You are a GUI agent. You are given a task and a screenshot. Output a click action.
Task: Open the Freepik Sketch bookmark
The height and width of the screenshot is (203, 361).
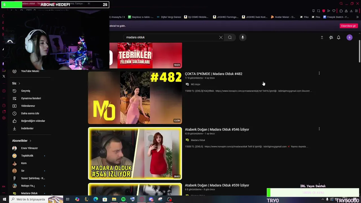pos(336,17)
